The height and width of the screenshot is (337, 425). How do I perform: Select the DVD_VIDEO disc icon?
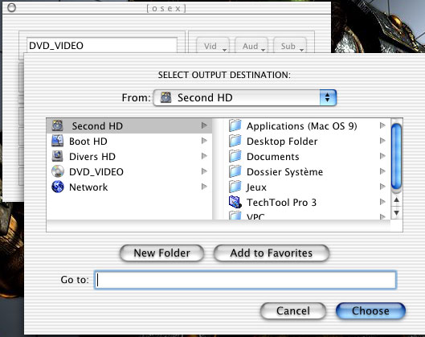click(58, 171)
